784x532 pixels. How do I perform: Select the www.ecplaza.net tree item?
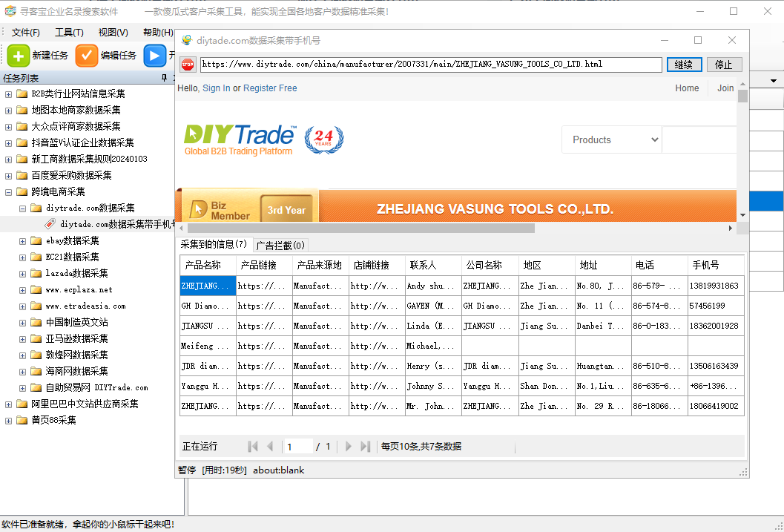tap(79, 290)
